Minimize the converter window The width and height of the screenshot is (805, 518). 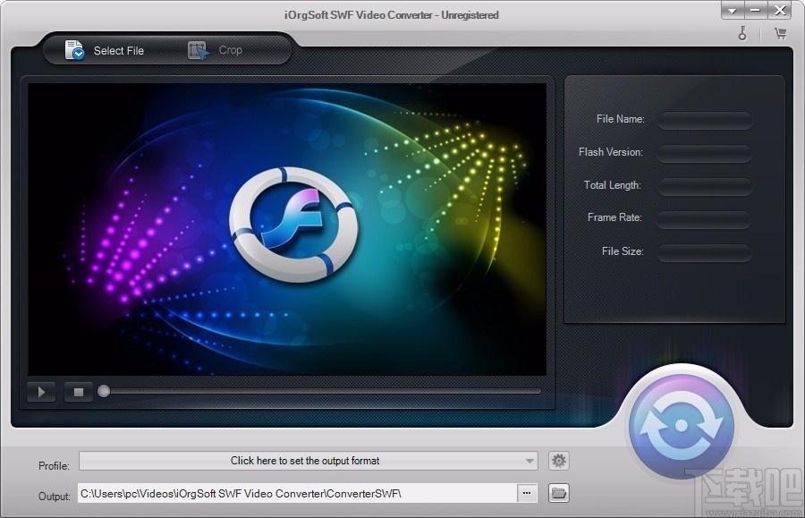coord(755,10)
